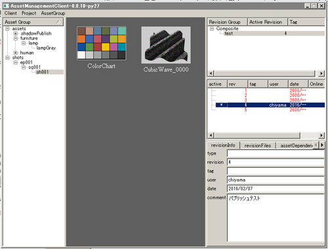Click the tab strip left scroll arrow

(x=316, y=145)
